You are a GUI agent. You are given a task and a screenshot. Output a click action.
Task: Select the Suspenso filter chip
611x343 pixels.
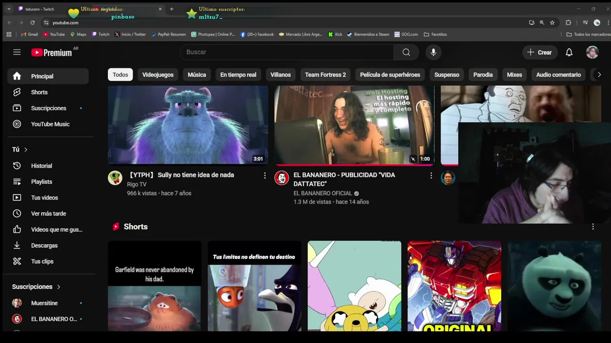pos(447,75)
